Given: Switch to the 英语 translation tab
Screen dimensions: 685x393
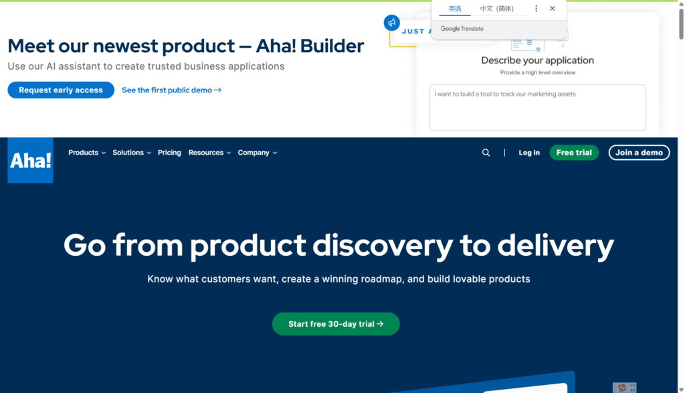Looking at the screenshot, I should pyautogui.click(x=455, y=9).
